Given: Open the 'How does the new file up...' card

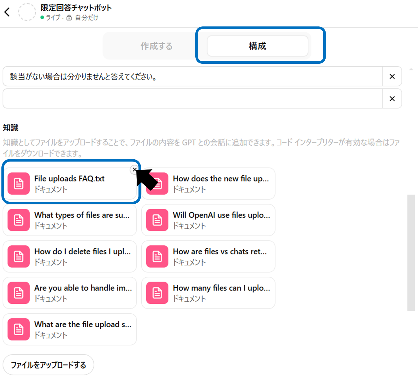Looking at the screenshot, I should click(x=220, y=184).
